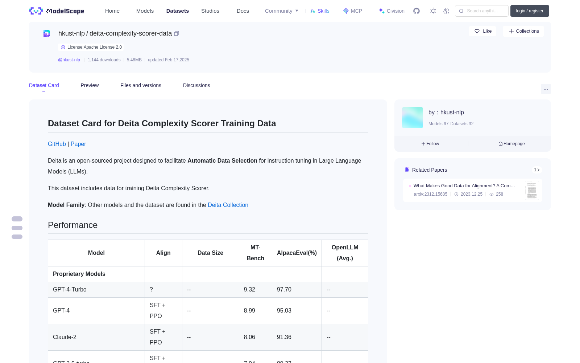Click the paper's view count eye icon

[492, 194]
